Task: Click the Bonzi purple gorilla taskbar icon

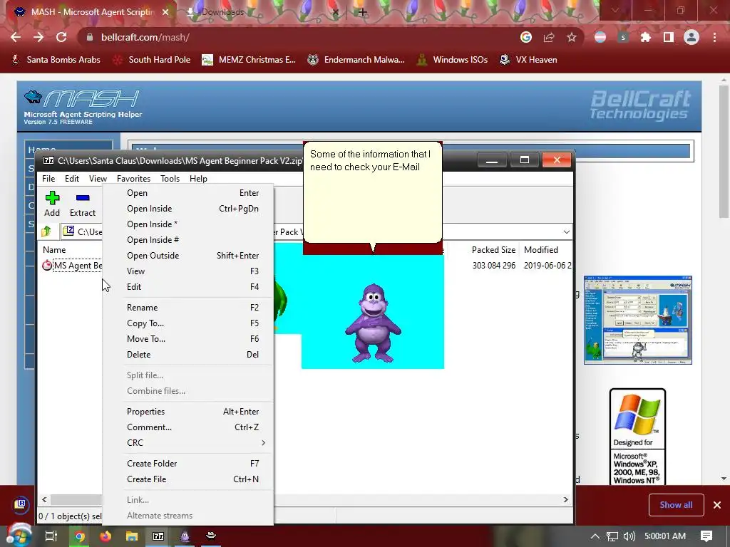Action: tap(185, 536)
